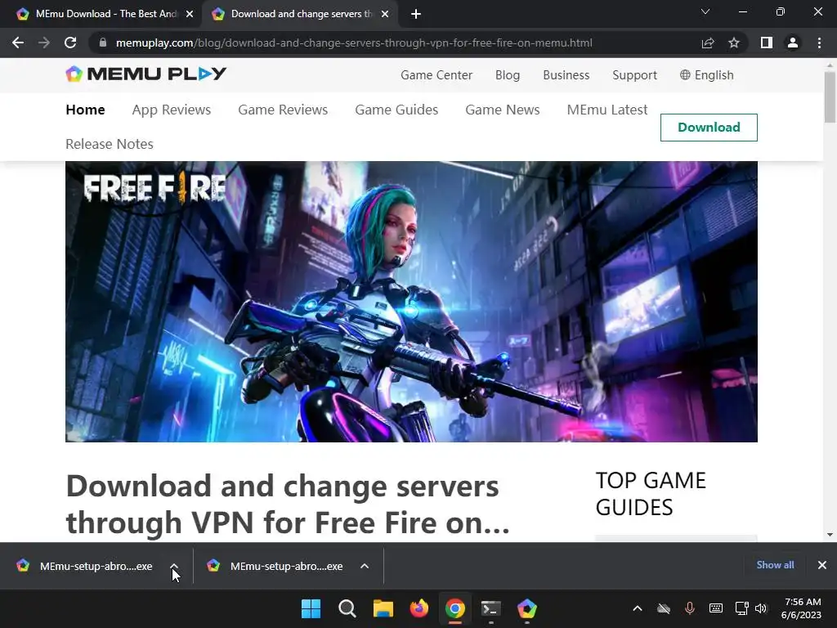Open MEmu app icon in taskbar
This screenshot has height=628, width=837.
coord(527,608)
